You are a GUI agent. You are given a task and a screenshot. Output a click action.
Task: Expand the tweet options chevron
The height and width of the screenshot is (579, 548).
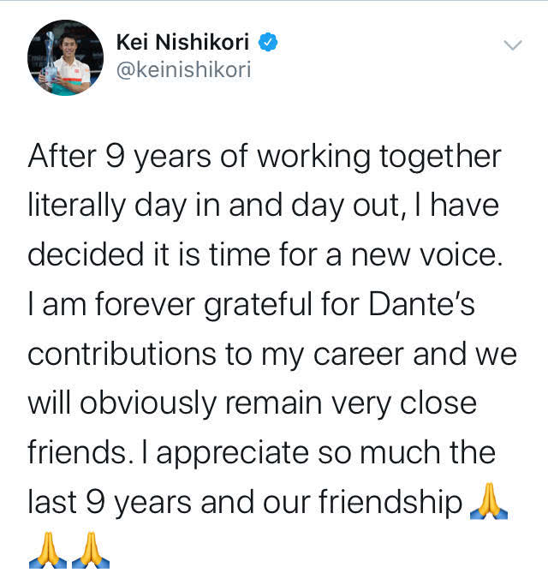coord(513,45)
